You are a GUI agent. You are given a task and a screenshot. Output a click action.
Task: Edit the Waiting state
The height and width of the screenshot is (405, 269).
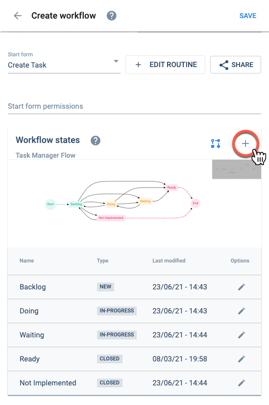242,335
